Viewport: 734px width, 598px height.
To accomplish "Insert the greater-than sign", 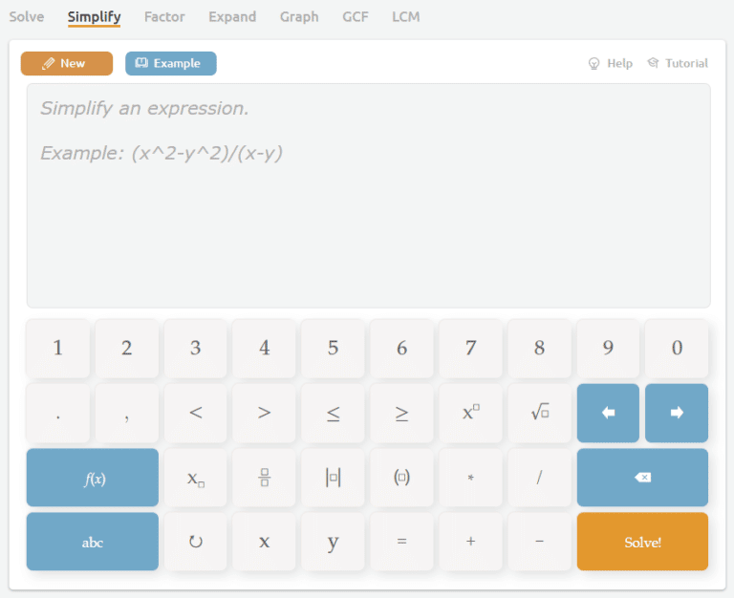I will [x=264, y=414].
